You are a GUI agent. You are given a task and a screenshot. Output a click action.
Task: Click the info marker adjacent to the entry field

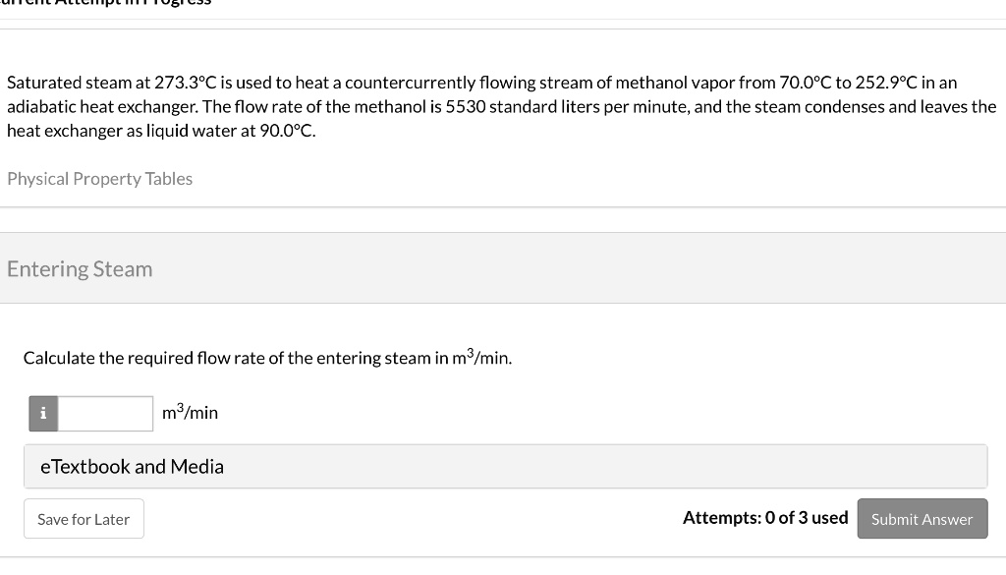(x=43, y=413)
